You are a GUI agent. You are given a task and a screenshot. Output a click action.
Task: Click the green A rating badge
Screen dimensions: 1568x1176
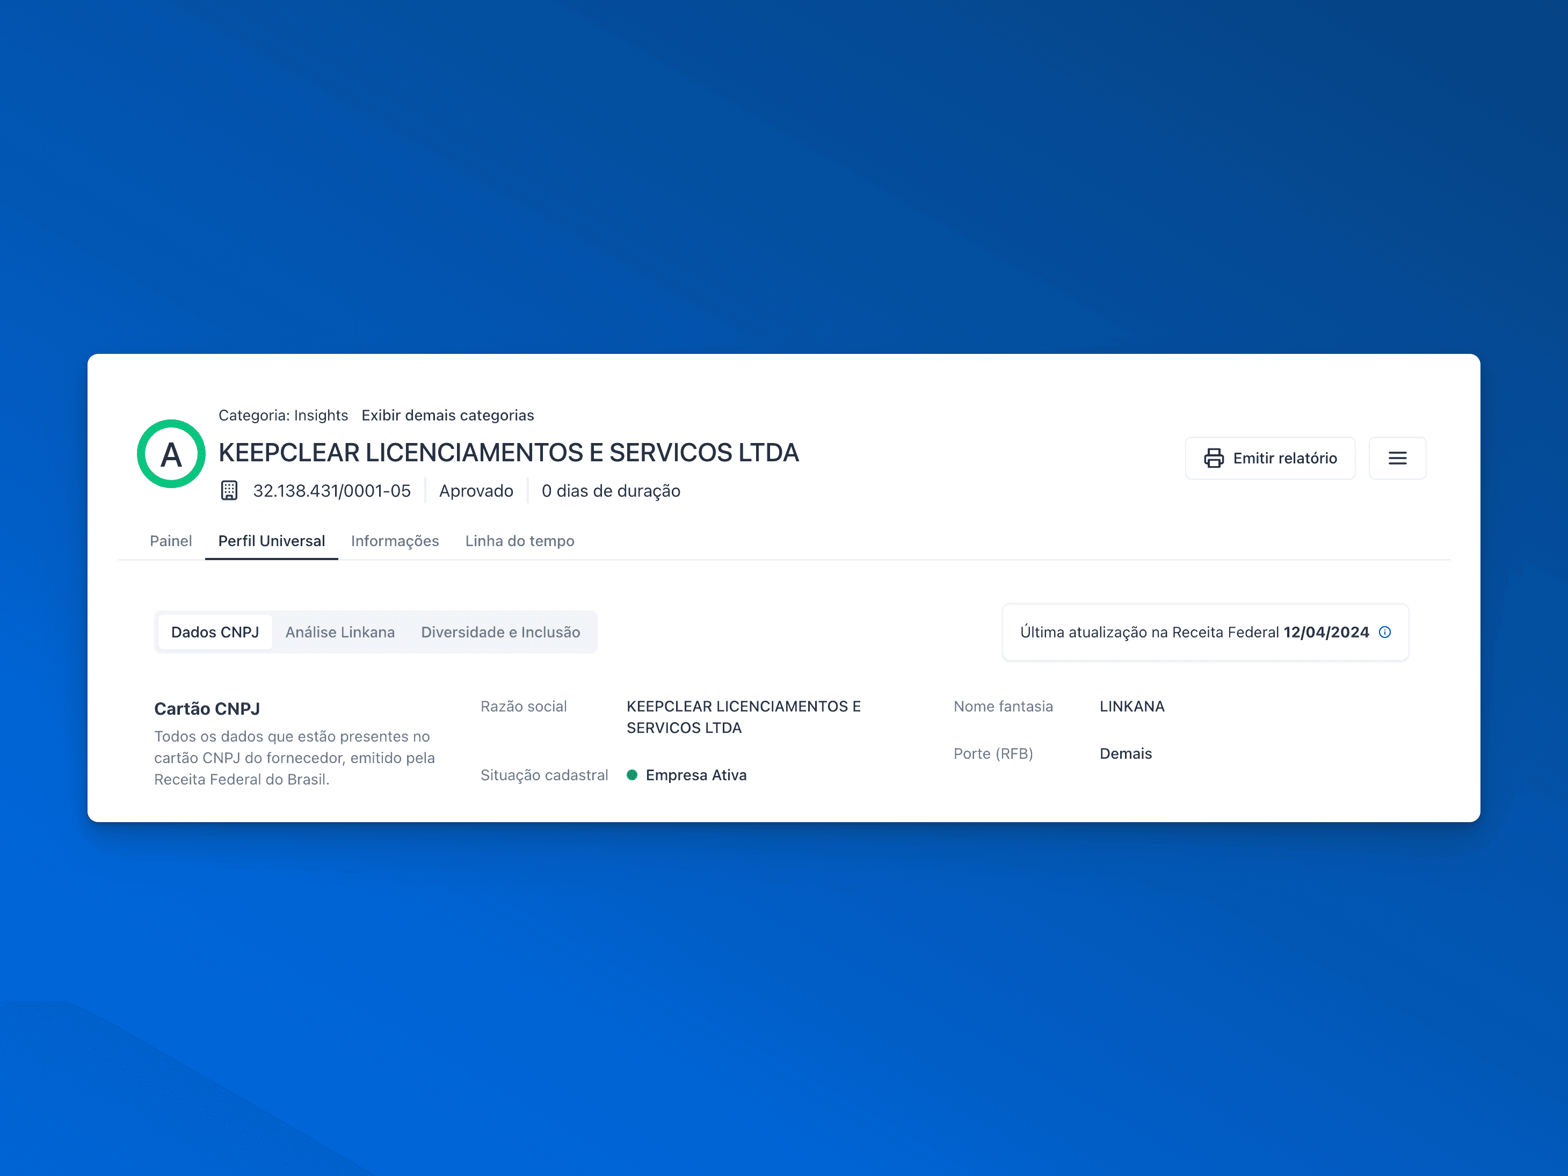(171, 454)
